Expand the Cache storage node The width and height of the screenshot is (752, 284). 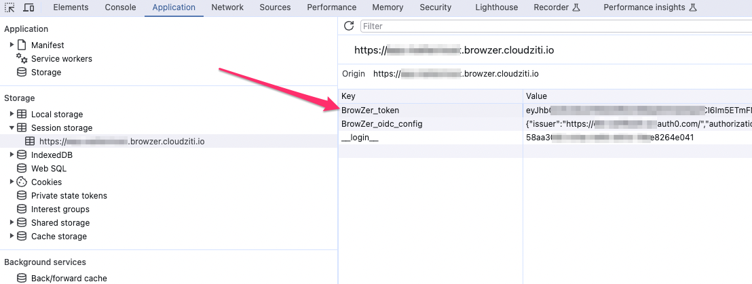tap(12, 237)
